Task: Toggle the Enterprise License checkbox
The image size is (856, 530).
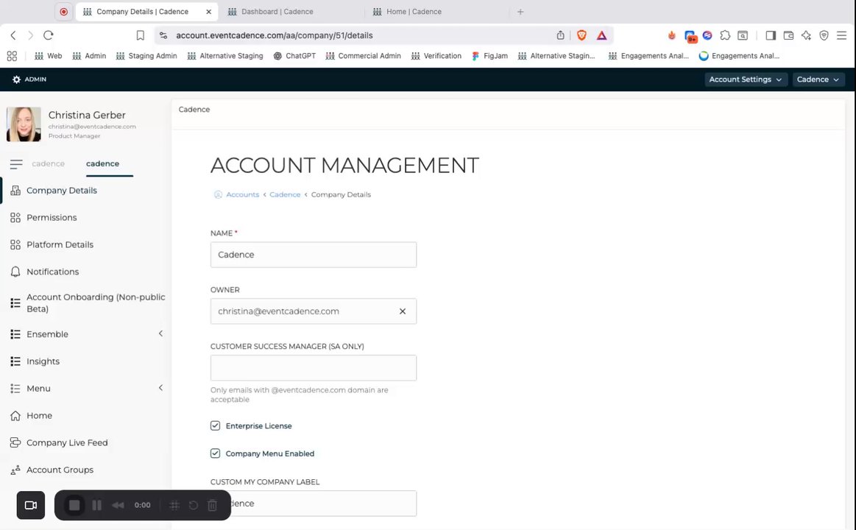Action: click(215, 425)
